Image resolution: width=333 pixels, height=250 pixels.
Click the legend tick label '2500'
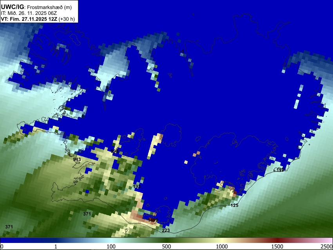pyautogui.click(x=327, y=246)
